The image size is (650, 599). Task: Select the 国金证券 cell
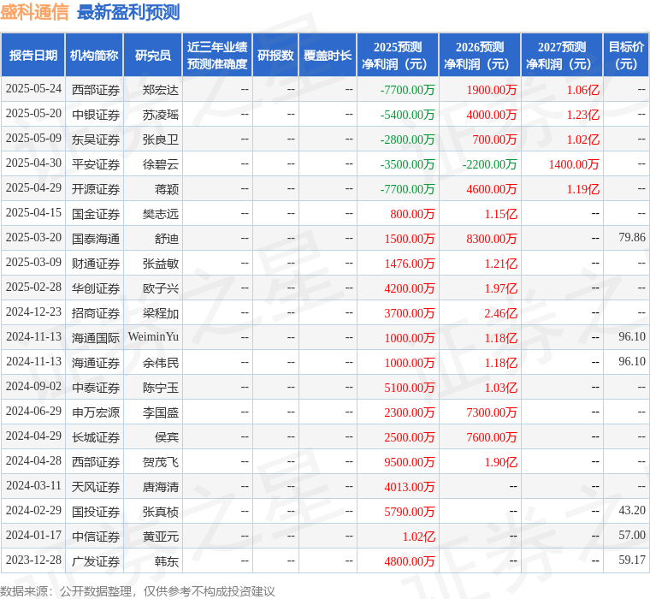[96, 214]
